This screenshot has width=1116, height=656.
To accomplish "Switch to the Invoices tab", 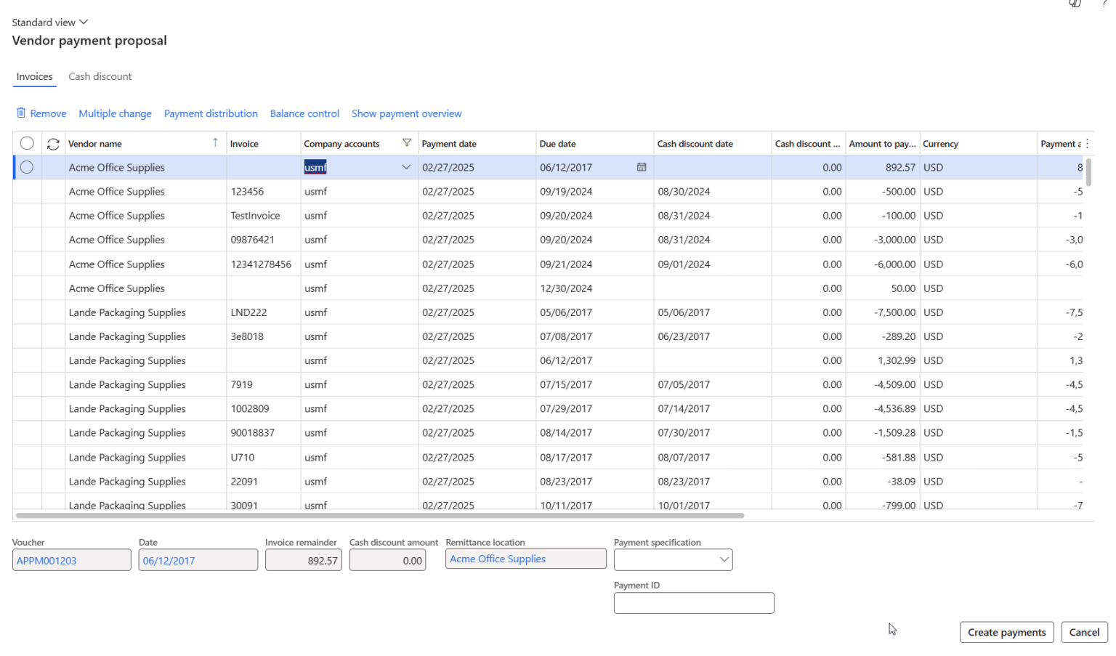I will [x=34, y=76].
